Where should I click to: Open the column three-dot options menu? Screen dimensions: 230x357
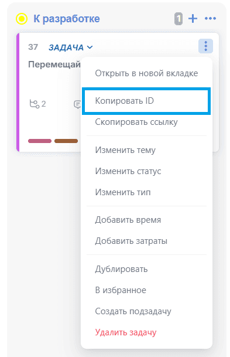(x=210, y=18)
